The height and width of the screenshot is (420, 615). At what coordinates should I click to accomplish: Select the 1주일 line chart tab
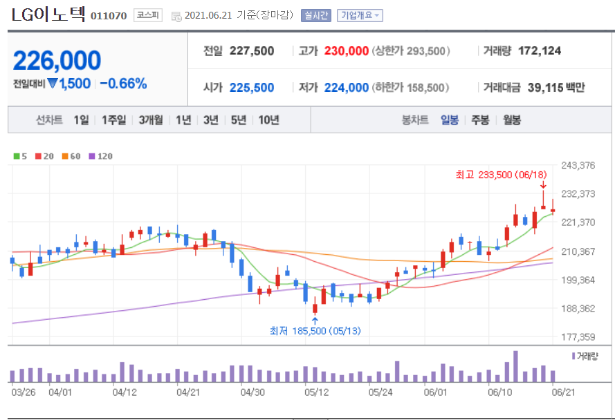[113, 120]
